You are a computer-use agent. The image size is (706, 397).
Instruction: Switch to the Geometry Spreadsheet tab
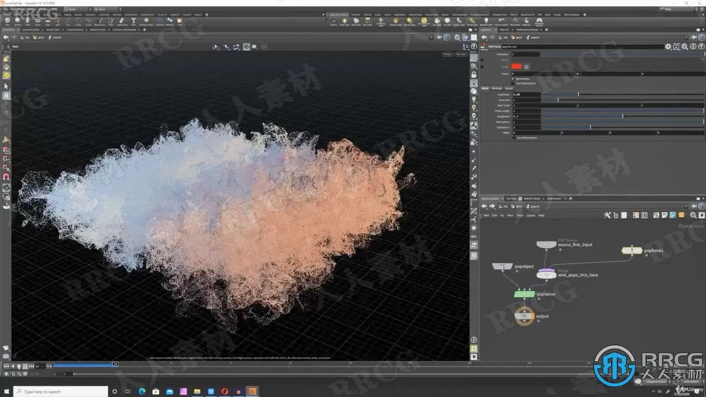pos(125,30)
